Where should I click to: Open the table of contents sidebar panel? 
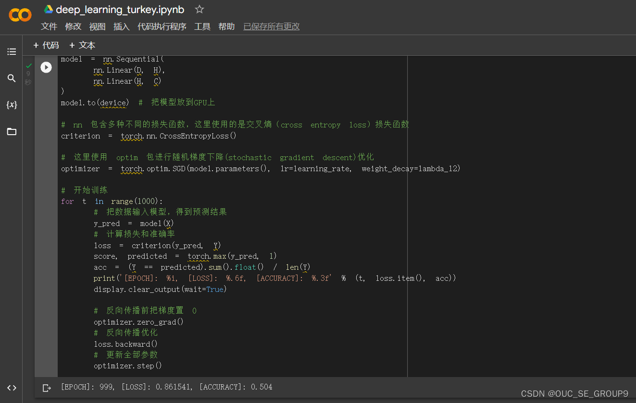click(x=12, y=51)
